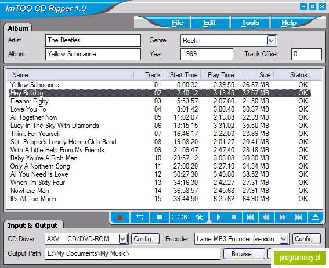Eject the CD

tap(315, 217)
